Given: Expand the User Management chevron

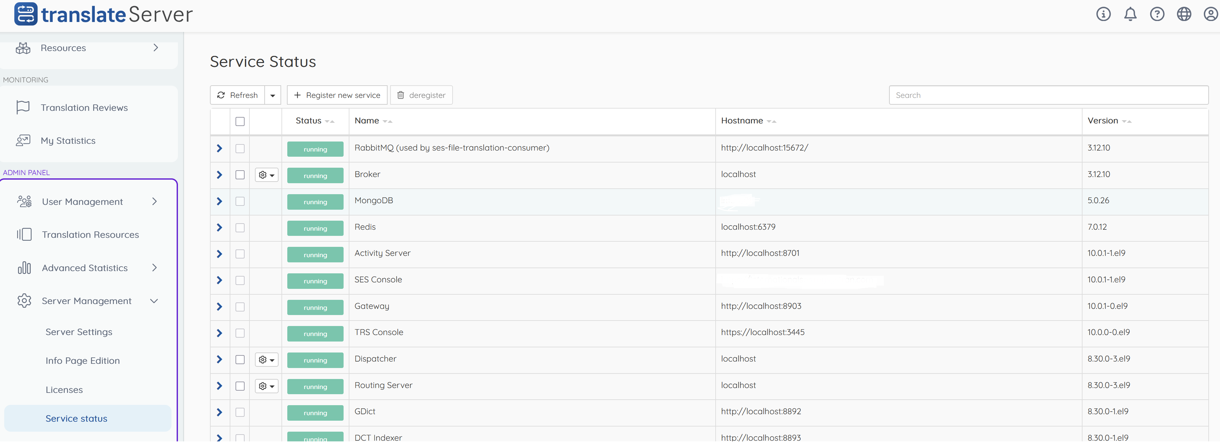Looking at the screenshot, I should 154,202.
